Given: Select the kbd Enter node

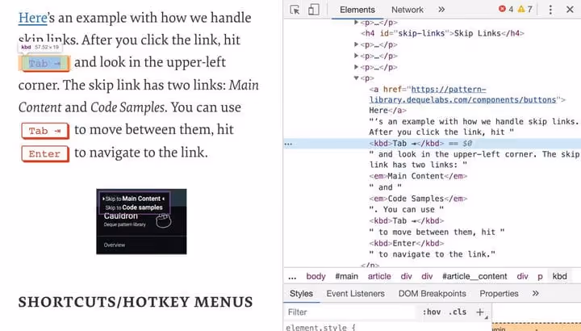Looking at the screenshot, I should (x=407, y=244).
